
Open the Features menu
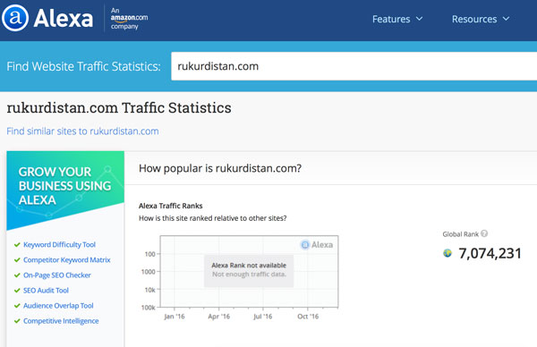pyautogui.click(x=397, y=19)
